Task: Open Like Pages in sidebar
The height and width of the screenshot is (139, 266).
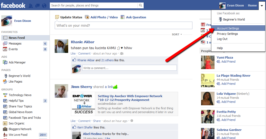Action: click(15, 82)
